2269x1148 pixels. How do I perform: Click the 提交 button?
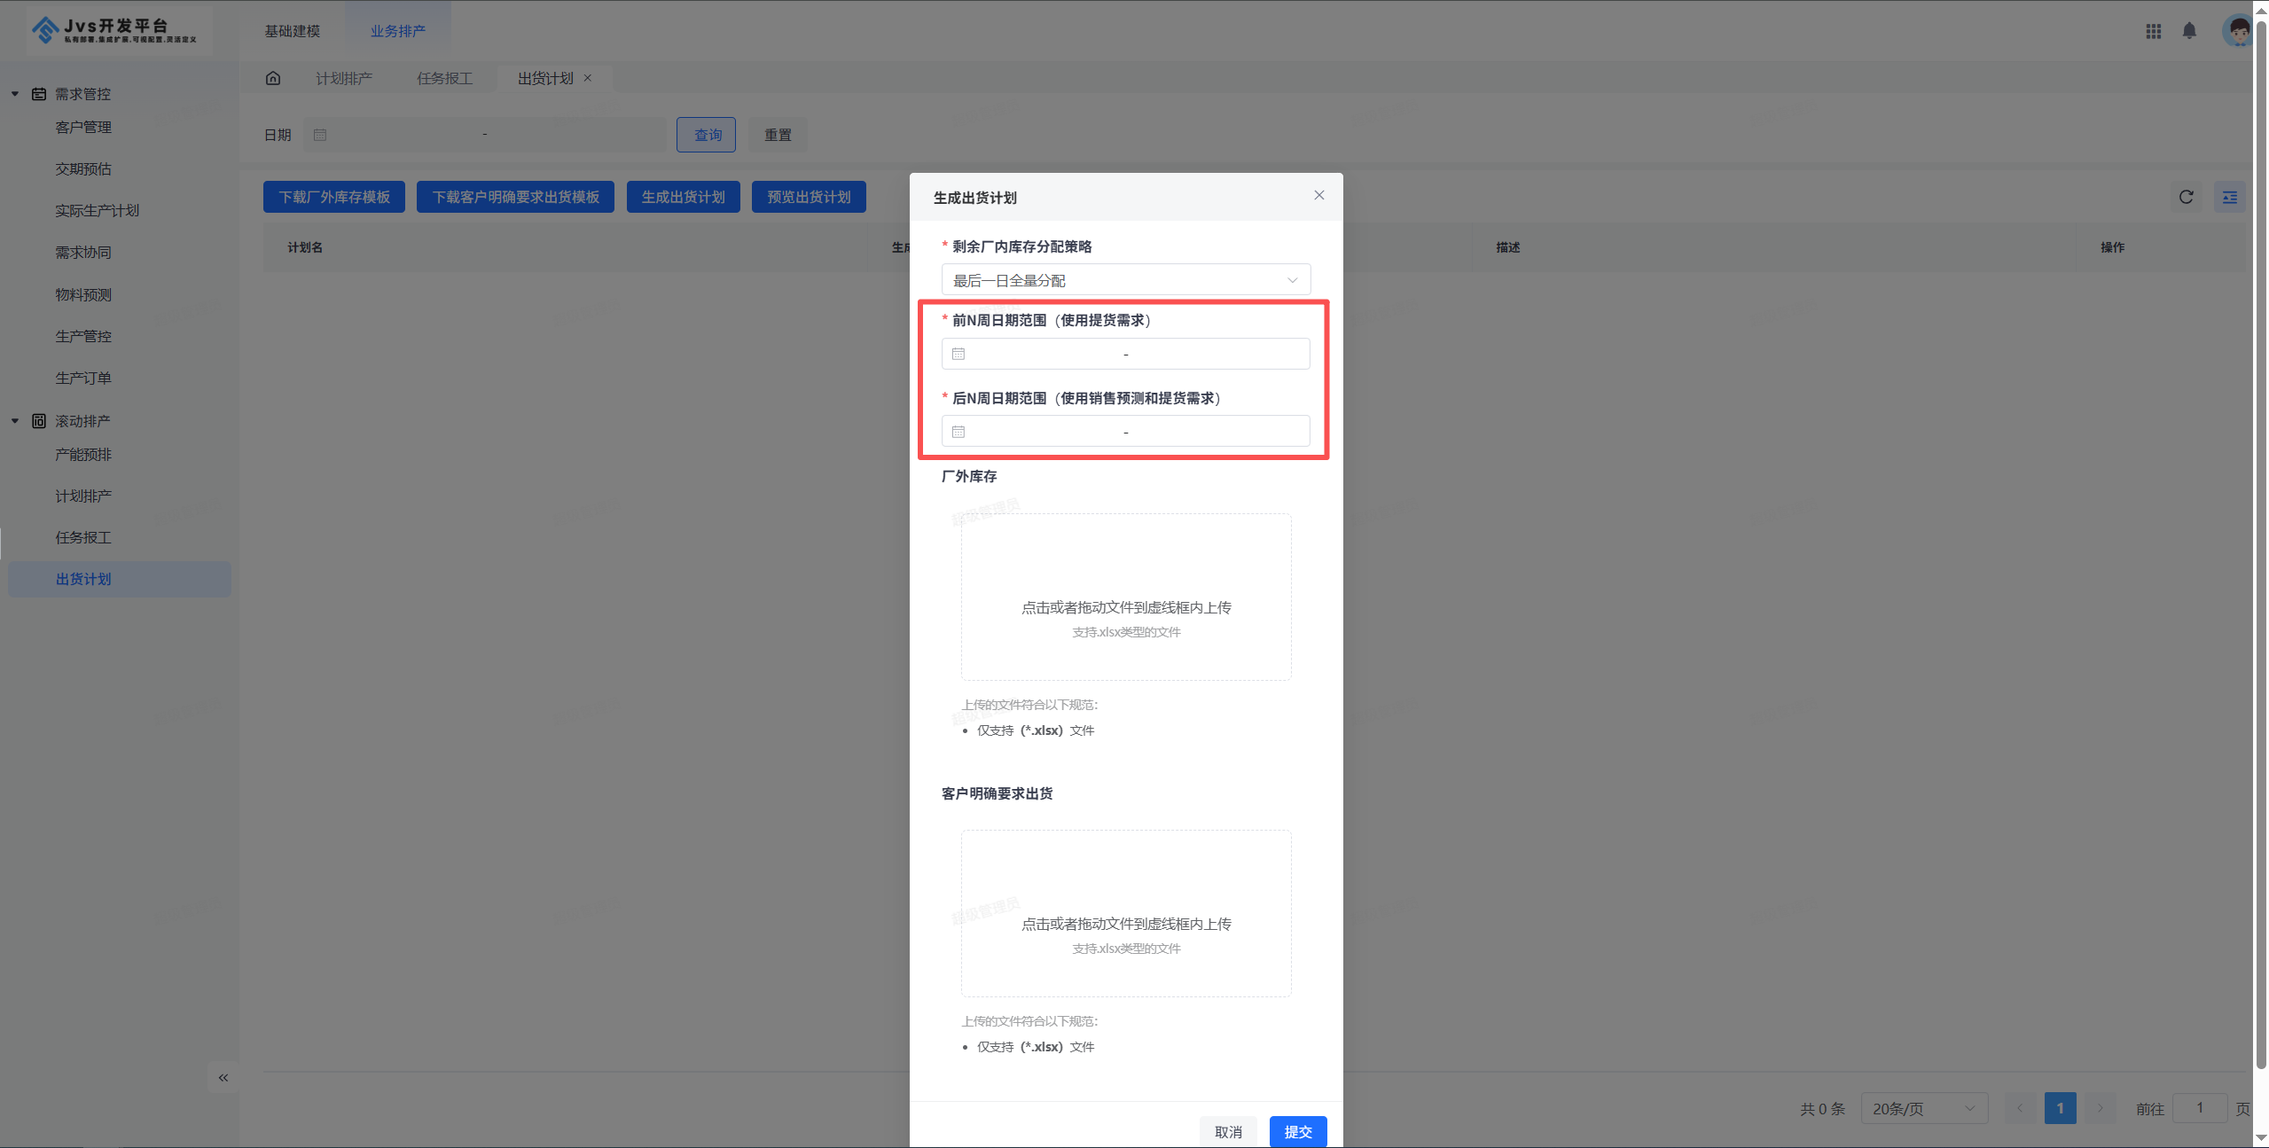[x=1297, y=1131]
